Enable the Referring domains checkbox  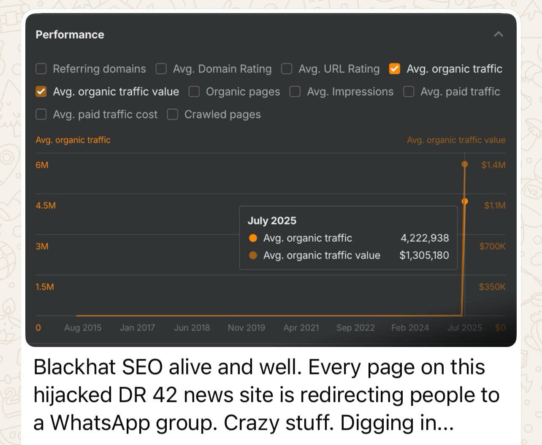point(41,69)
